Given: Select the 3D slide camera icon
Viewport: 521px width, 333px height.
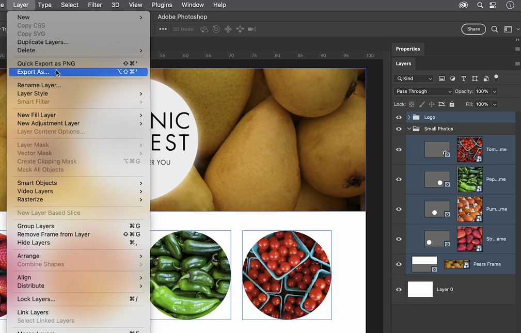Looking at the screenshot, I should click(x=240, y=29).
